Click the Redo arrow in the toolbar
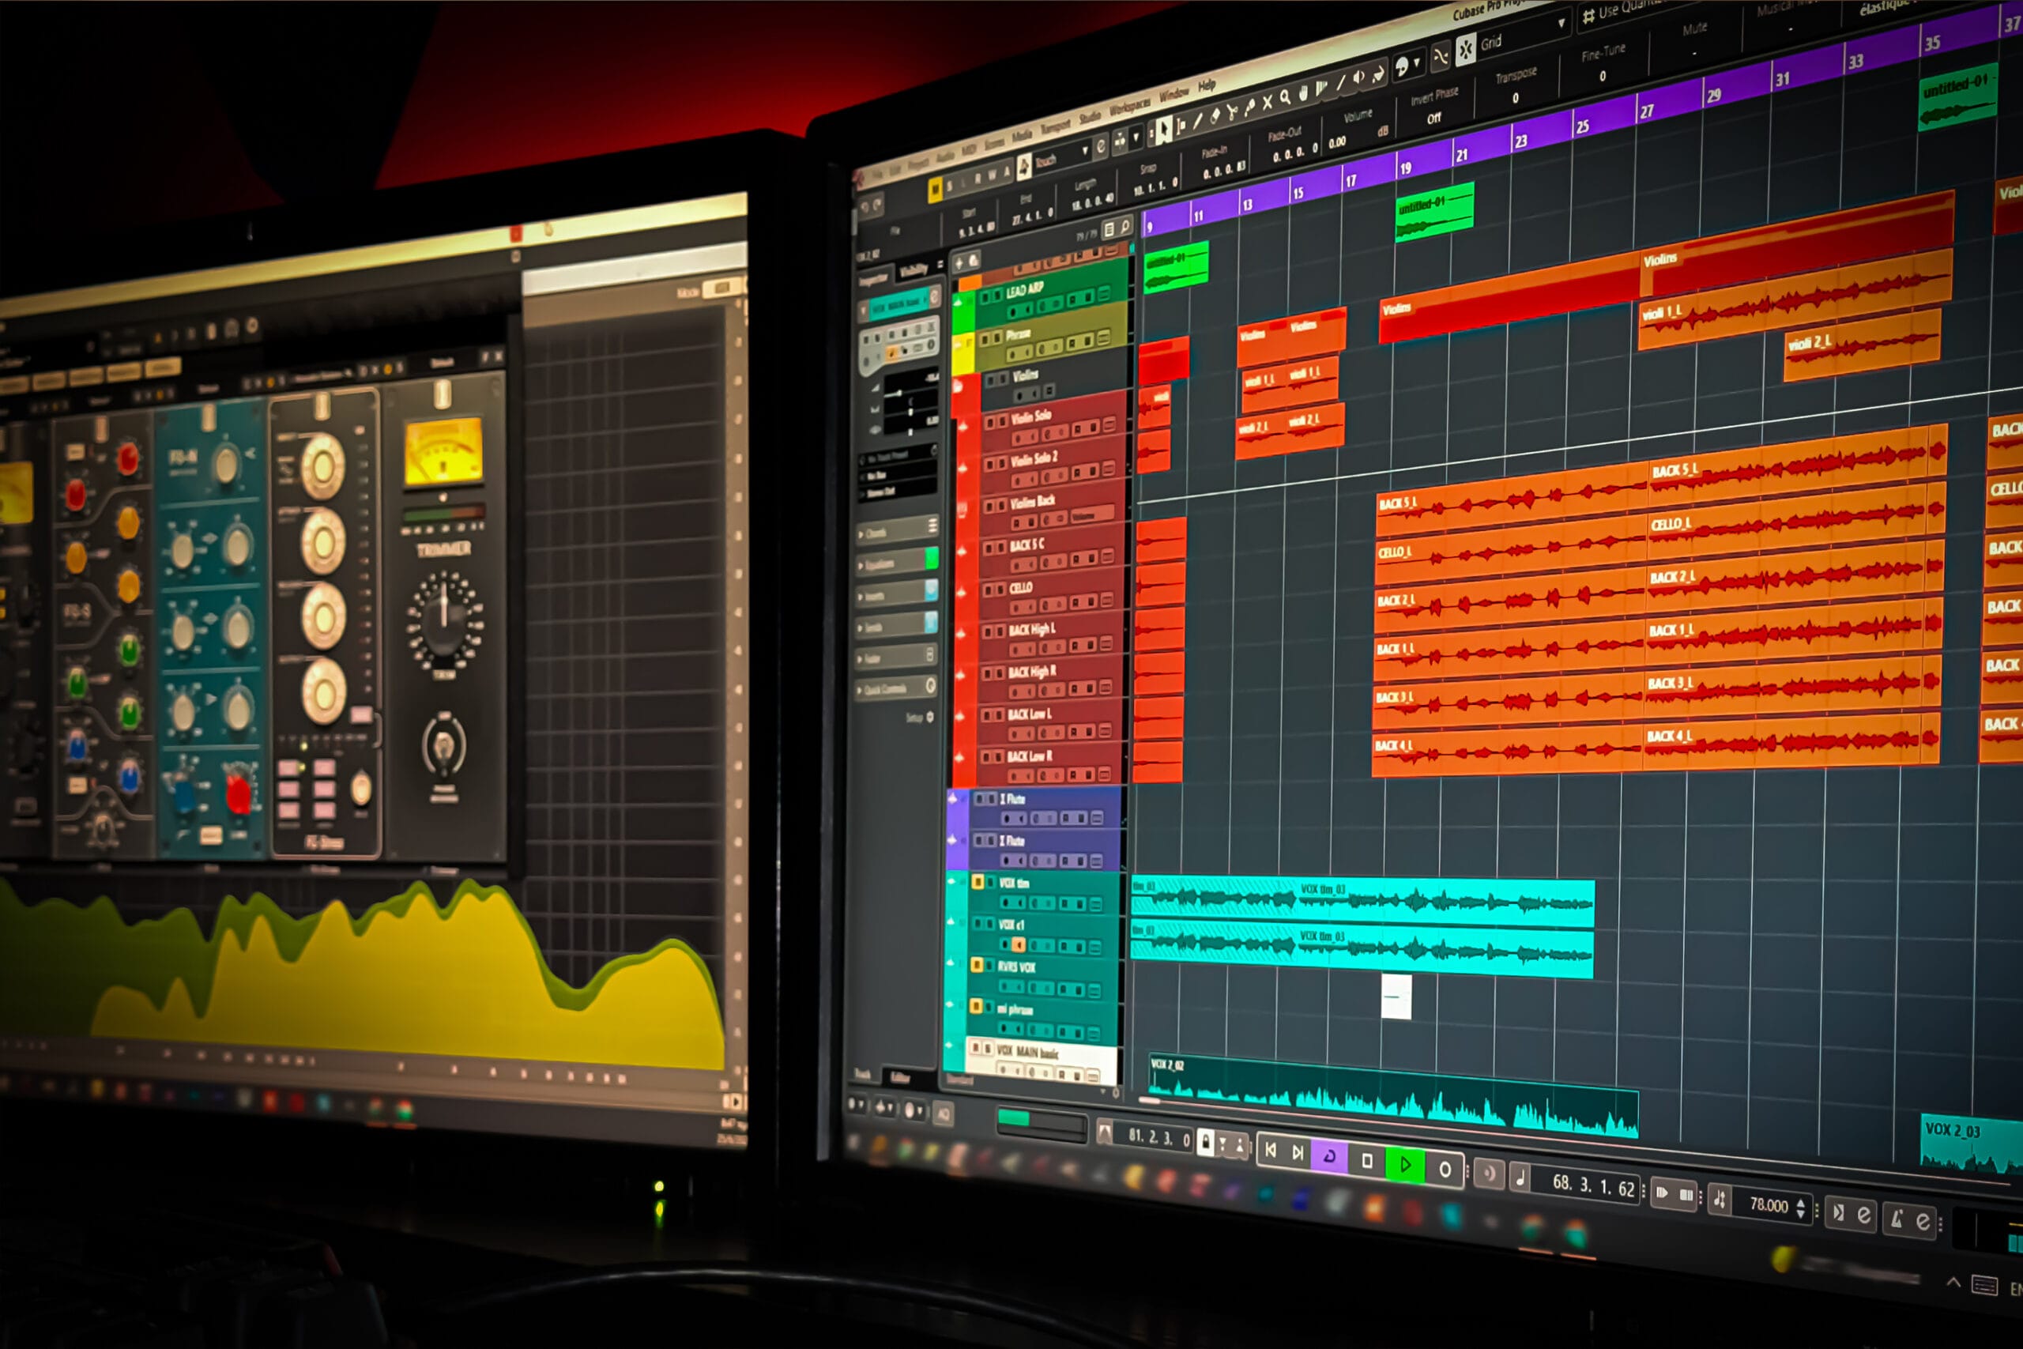Screen dimensions: 2023x1349 pos(877,205)
